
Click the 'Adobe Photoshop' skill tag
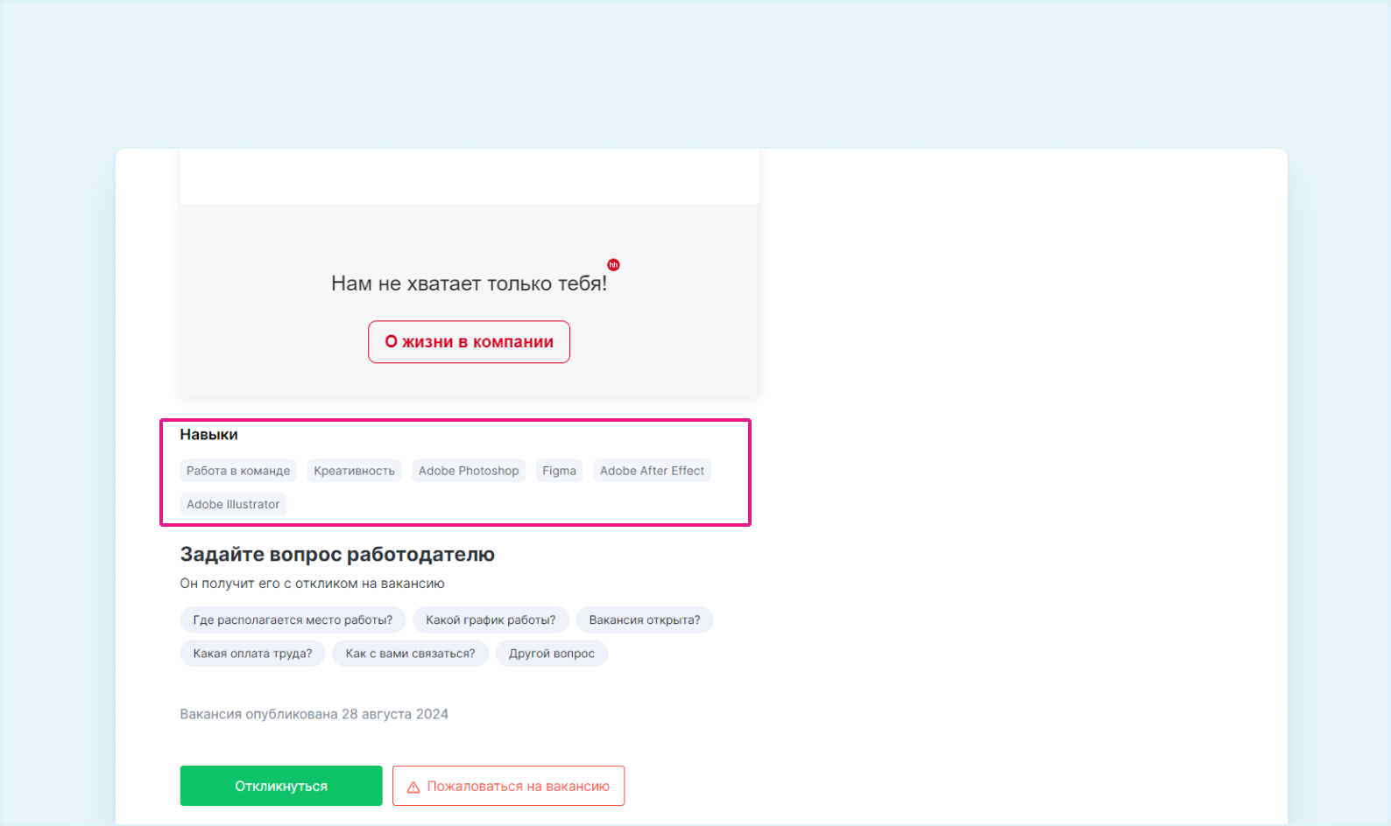[469, 471]
